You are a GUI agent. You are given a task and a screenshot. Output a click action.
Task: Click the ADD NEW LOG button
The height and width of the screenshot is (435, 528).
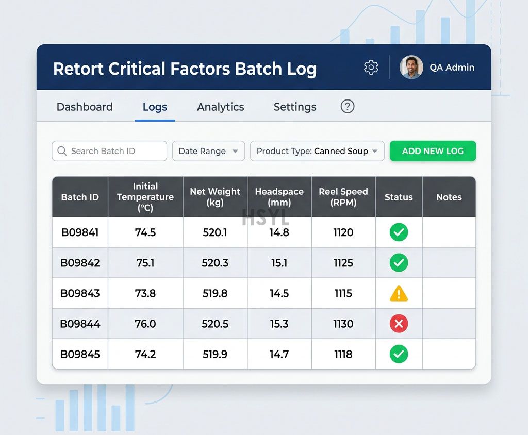[x=433, y=151]
